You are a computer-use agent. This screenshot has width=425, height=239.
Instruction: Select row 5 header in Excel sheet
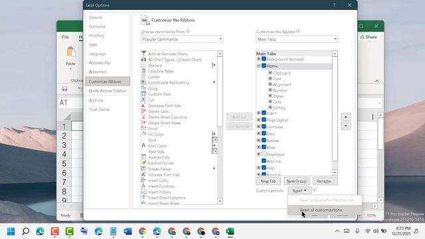(64, 164)
